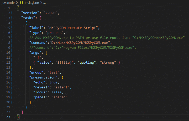This screenshot has height=121, width=189.
Task: Click line number 10 in the gutter
Action: (8, 53)
